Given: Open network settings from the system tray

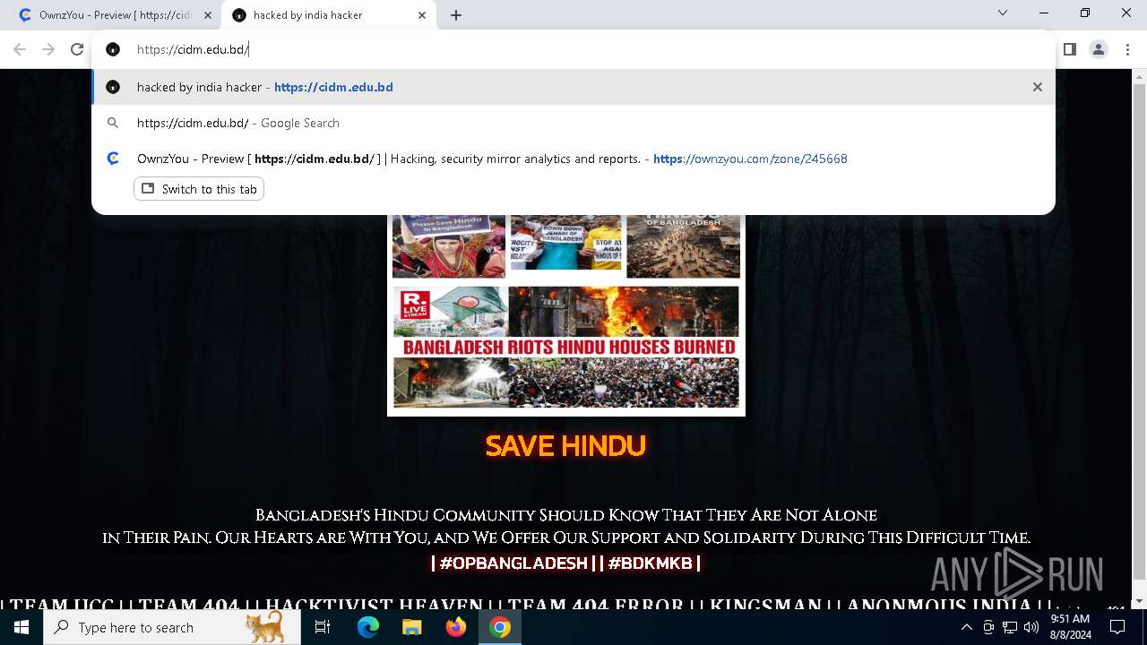Looking at the screenshot, I should pyautogui.click(x=1010, y=627).
